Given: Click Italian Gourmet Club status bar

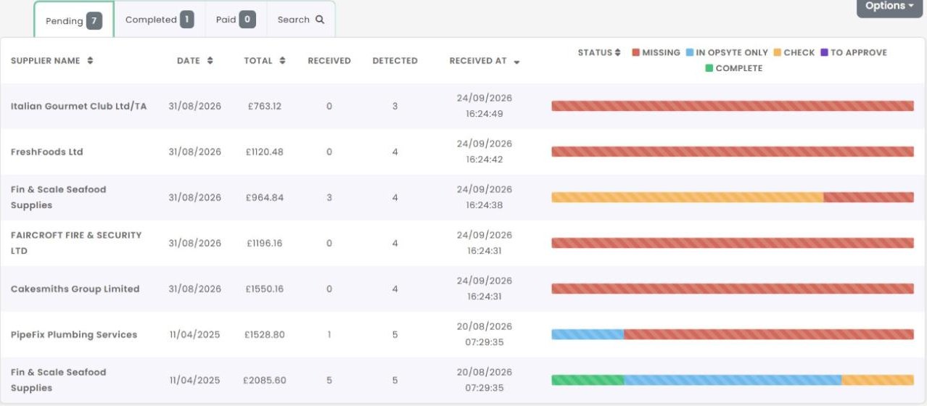Looking at the screenshot, I should pos(733,106).
